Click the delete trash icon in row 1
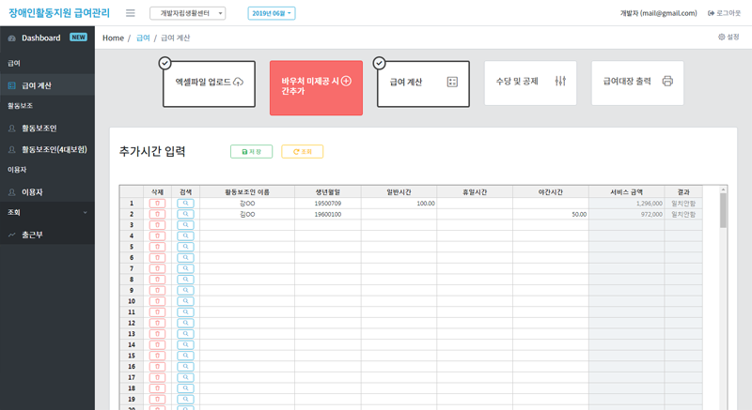 [x=158, y=203]
